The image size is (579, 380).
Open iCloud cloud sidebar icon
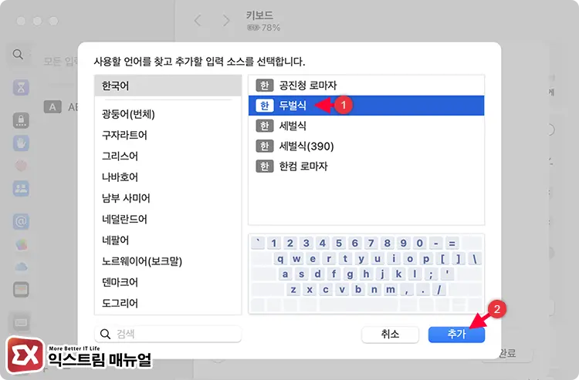point(21,267)
